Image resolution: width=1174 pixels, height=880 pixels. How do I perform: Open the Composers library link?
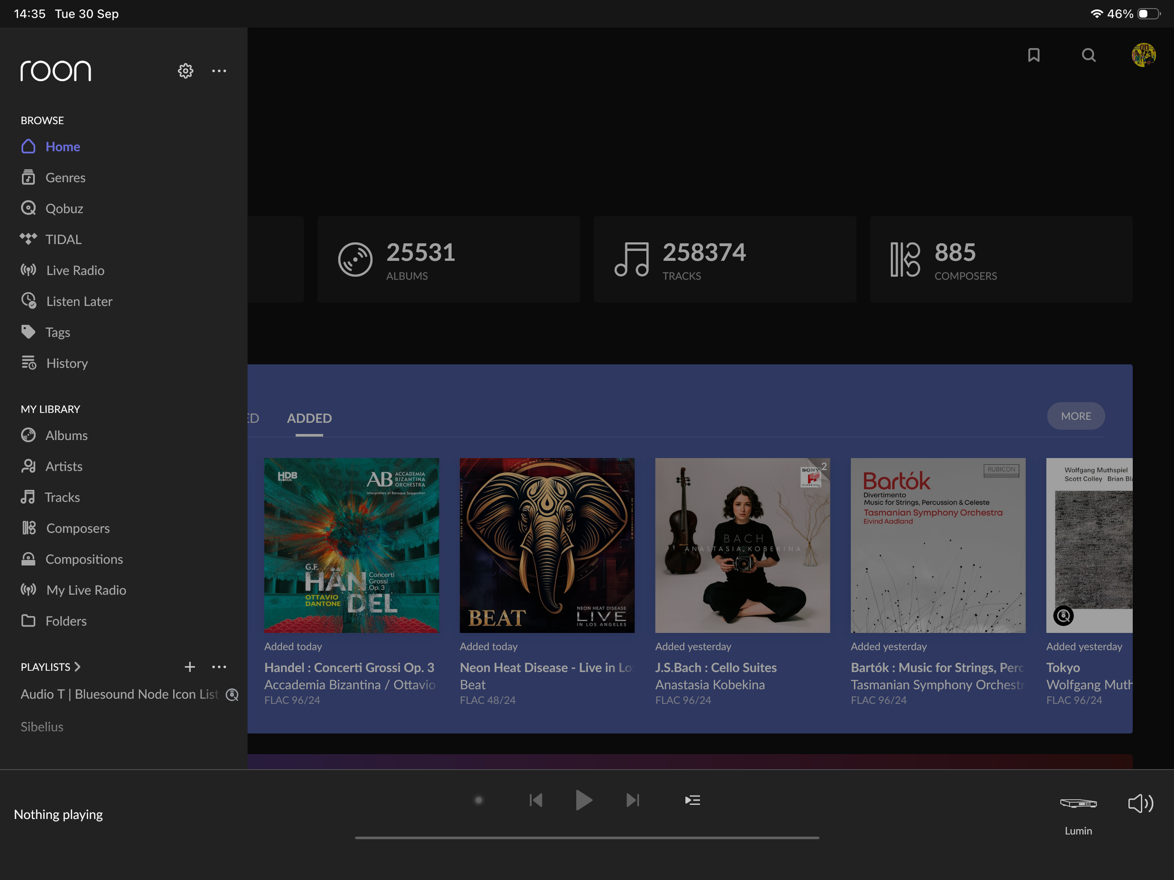point(77,528)
